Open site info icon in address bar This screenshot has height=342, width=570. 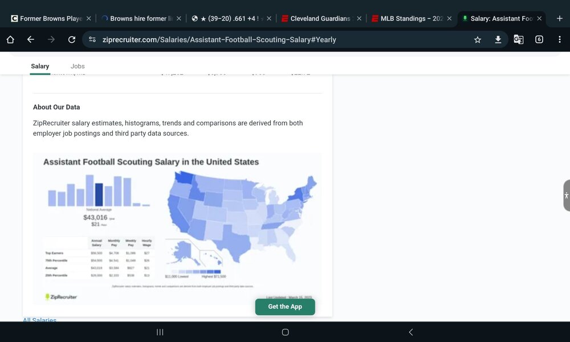[x=92, y=40]
